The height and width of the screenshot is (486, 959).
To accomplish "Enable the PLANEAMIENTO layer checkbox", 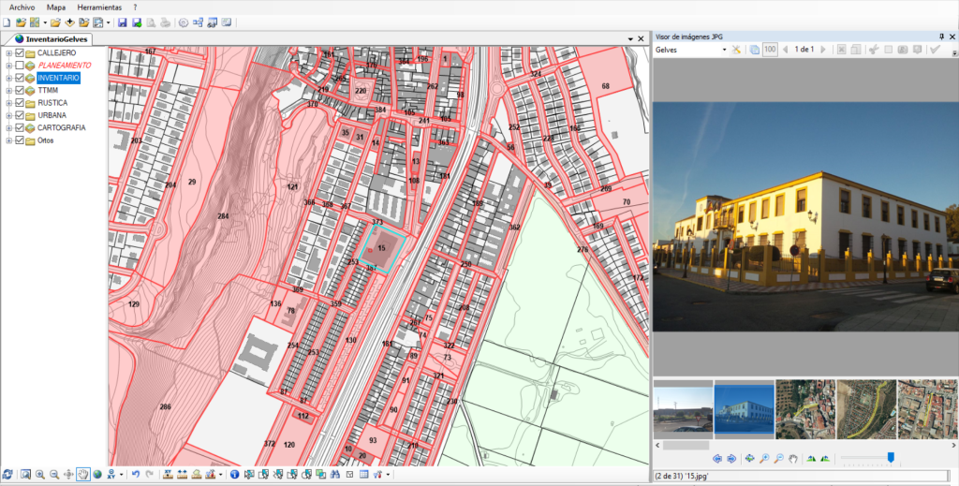I will pyautogui.click(x=20, y=66).
